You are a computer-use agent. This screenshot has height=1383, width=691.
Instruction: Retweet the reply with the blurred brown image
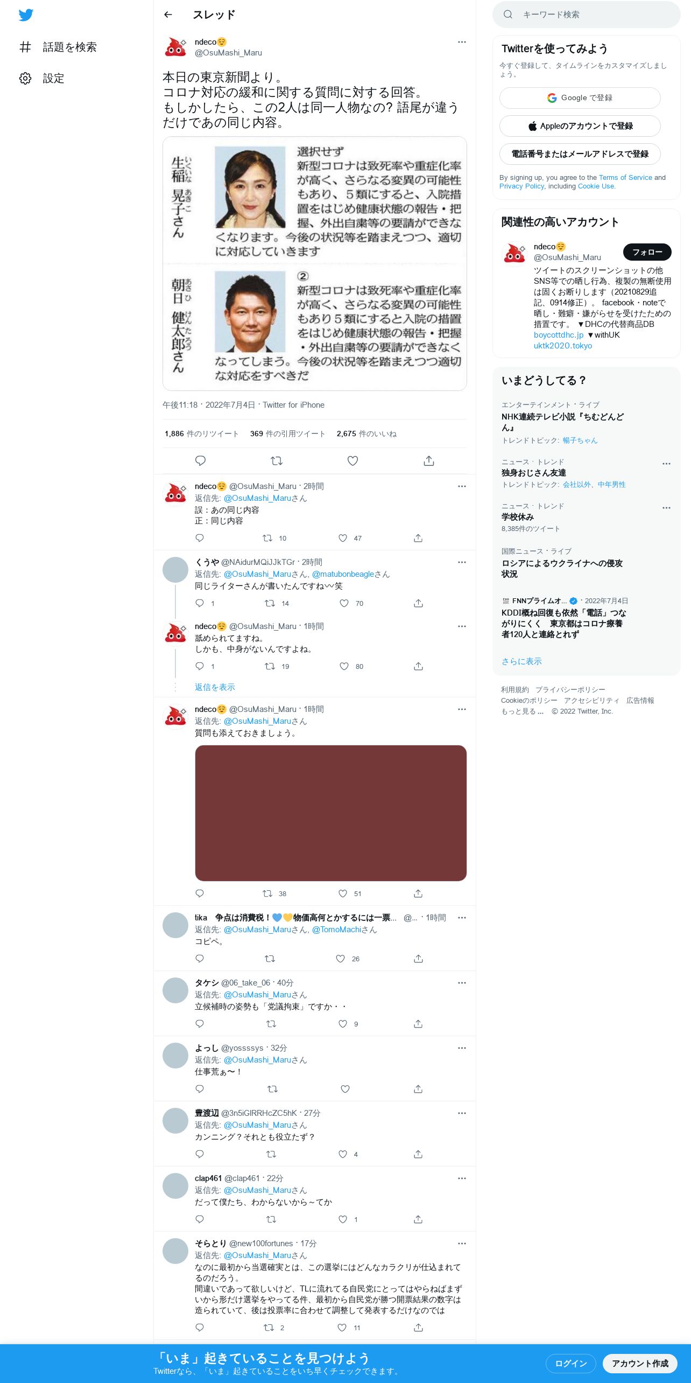click(x=267, y=893)
